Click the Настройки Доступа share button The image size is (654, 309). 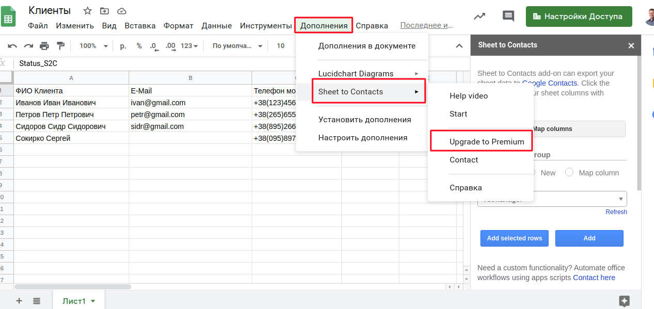tap(579, 17)
